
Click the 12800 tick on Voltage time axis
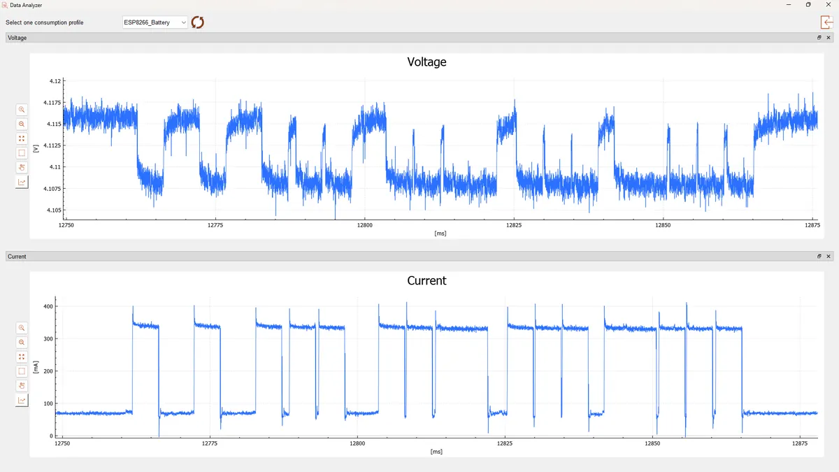(x=364, y=226)
